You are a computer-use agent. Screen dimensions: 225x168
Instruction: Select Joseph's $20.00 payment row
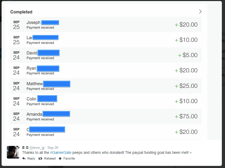point(106,25)
